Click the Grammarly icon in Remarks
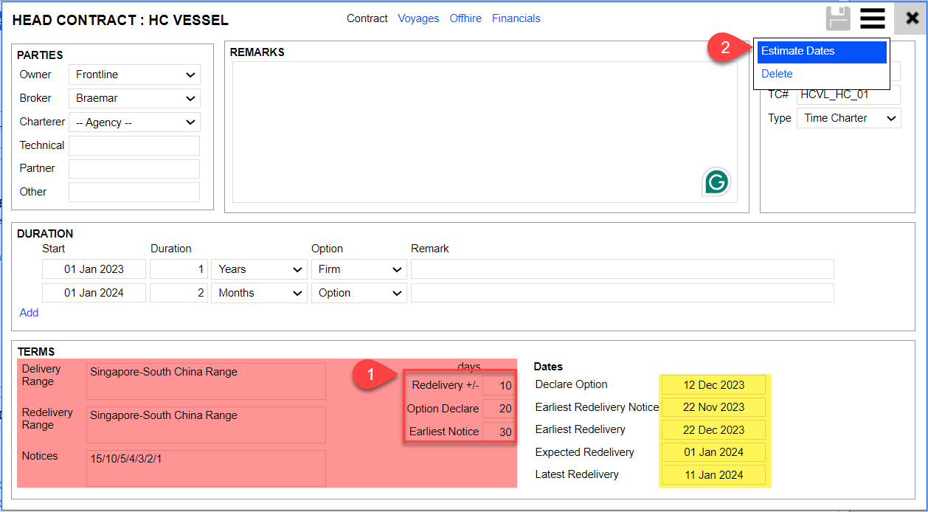 (x=716, y=181)
